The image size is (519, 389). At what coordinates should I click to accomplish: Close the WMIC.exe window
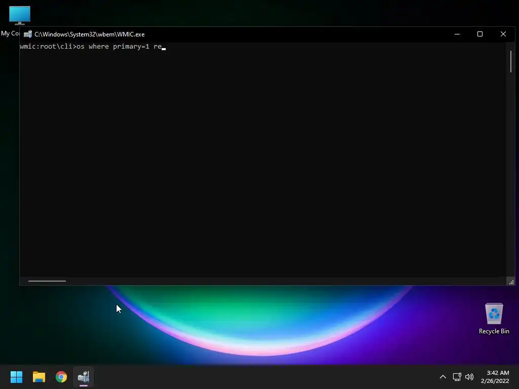pyautogui.click(x=503, y=34)
